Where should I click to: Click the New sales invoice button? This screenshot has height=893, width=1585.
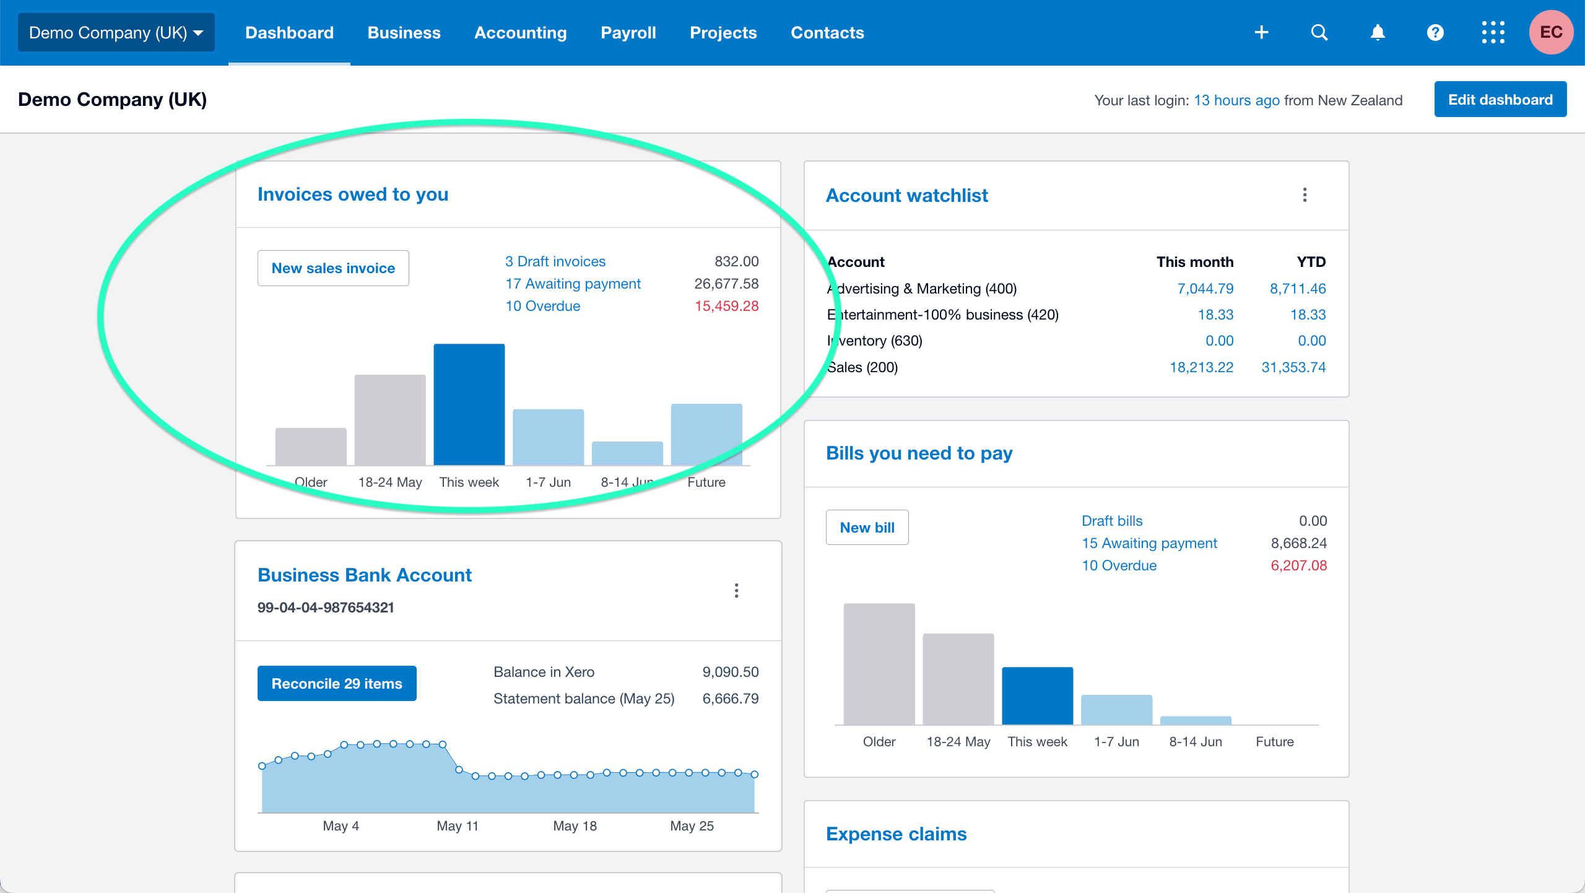(333, 268)
